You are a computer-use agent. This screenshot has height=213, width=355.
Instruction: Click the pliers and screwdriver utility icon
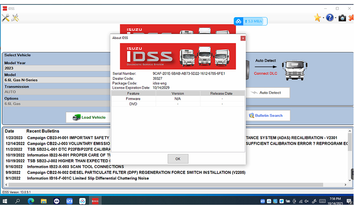pyautogui.click(x=15, y=18)
